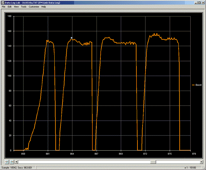Click the horizontal scrollbar thumb

153,162
